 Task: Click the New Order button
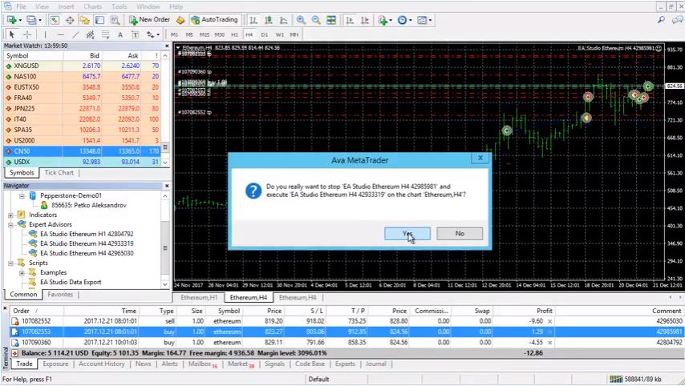149,20
